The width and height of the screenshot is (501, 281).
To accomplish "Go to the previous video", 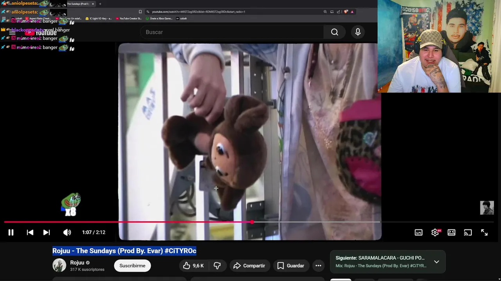I will click(30, 232).
